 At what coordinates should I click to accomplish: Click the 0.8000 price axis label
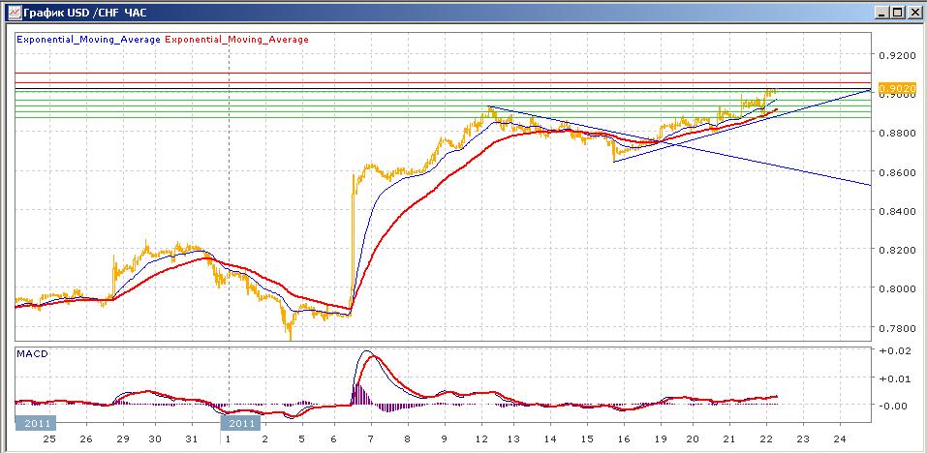tap(897, 288)
